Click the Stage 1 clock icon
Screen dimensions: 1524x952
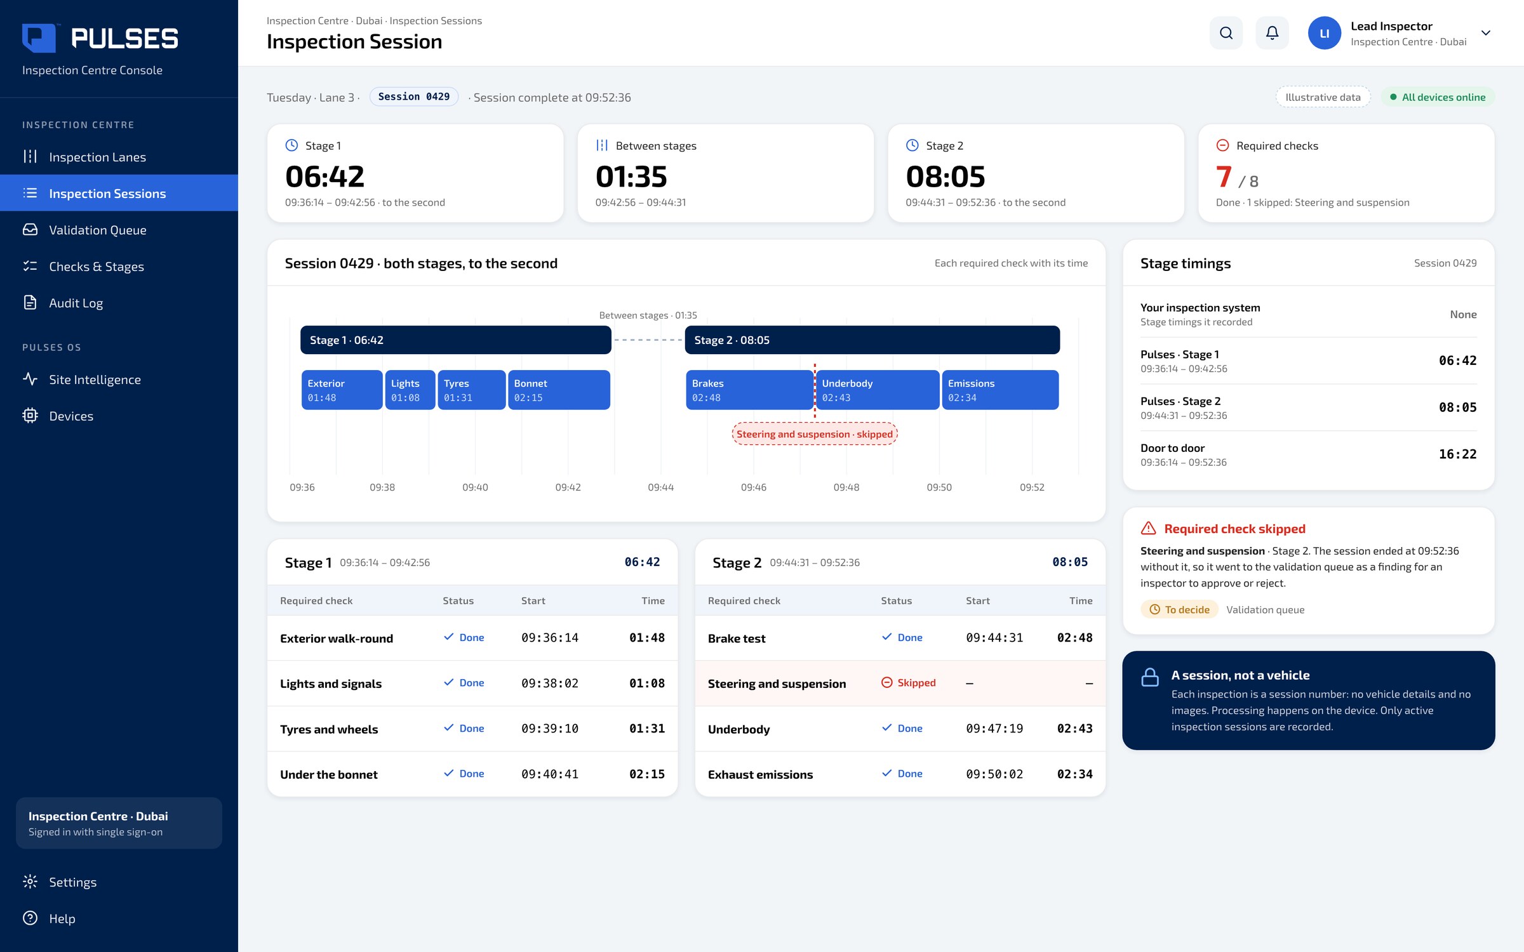[x=291, y=145]
